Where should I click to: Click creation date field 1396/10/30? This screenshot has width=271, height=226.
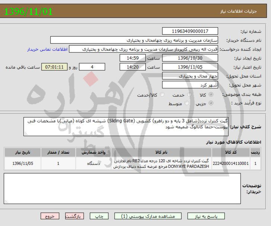190,58
